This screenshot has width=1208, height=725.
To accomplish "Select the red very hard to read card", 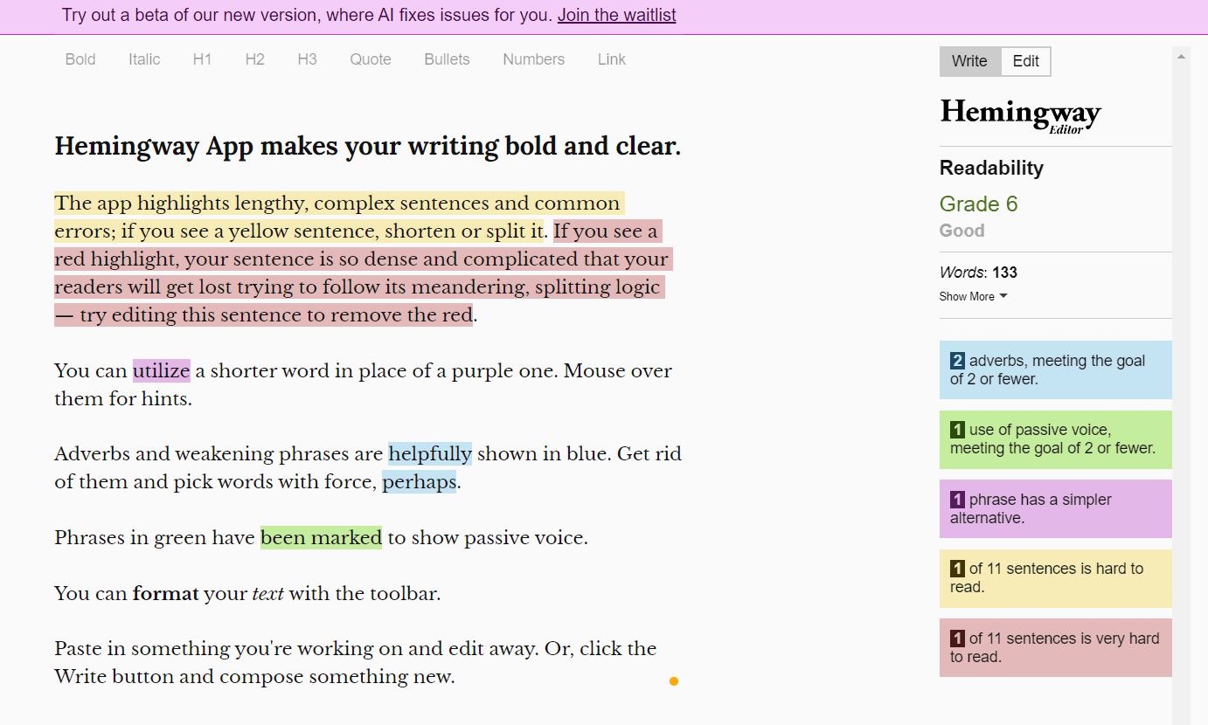I will [x=1055, y=647].
